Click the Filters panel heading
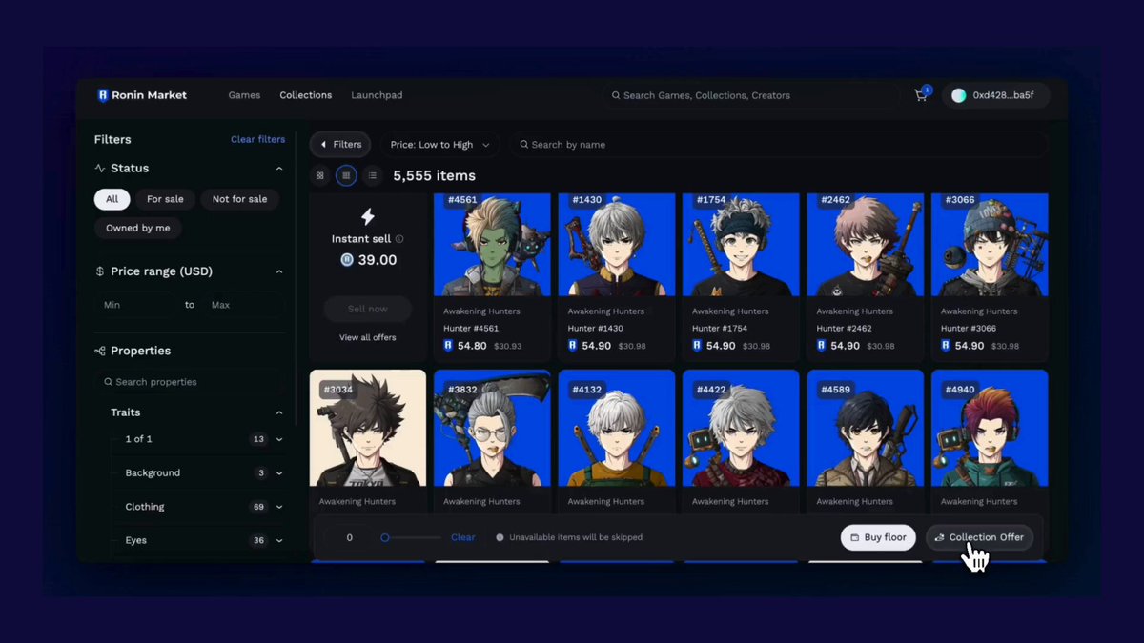Image resolution: width=1144 pixels, height=643 pixels. click(x=112, y=139)
